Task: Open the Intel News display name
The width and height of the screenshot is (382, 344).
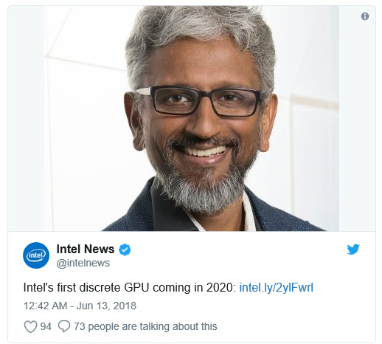Action: point(86,249)
